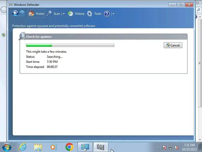
Task: Close the Windows Defender window
Action: click(189, 5)
